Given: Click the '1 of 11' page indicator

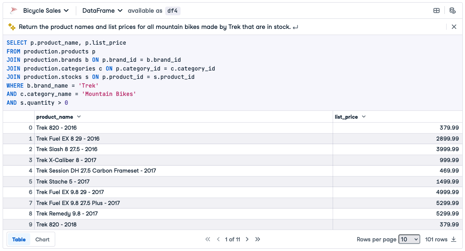Looking at the screenshot, I should click(x=232, y=240).
